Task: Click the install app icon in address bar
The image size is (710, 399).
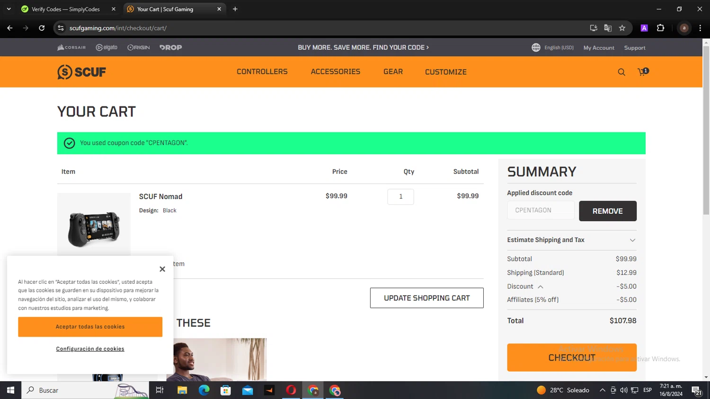Action: coord(594,28)
